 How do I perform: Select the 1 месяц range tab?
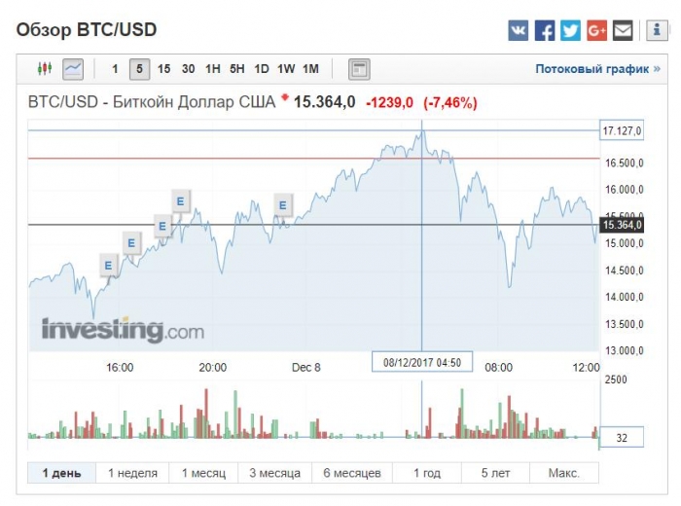(203, 473)
